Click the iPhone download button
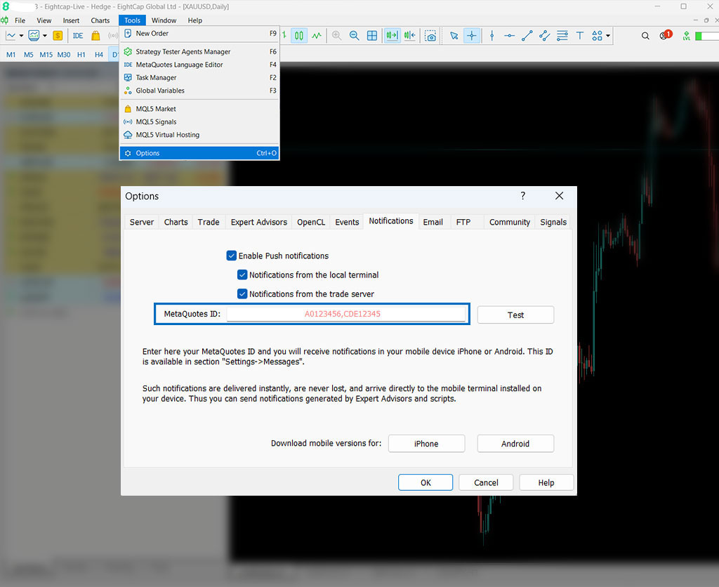 click(426, 444)
